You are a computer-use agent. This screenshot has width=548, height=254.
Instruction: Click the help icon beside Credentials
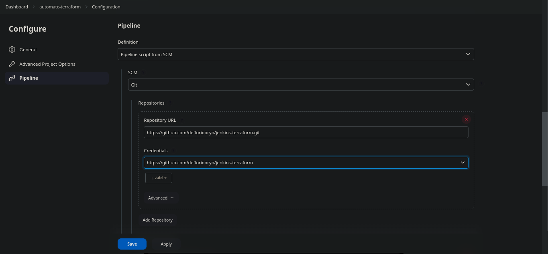click(173, 151)
